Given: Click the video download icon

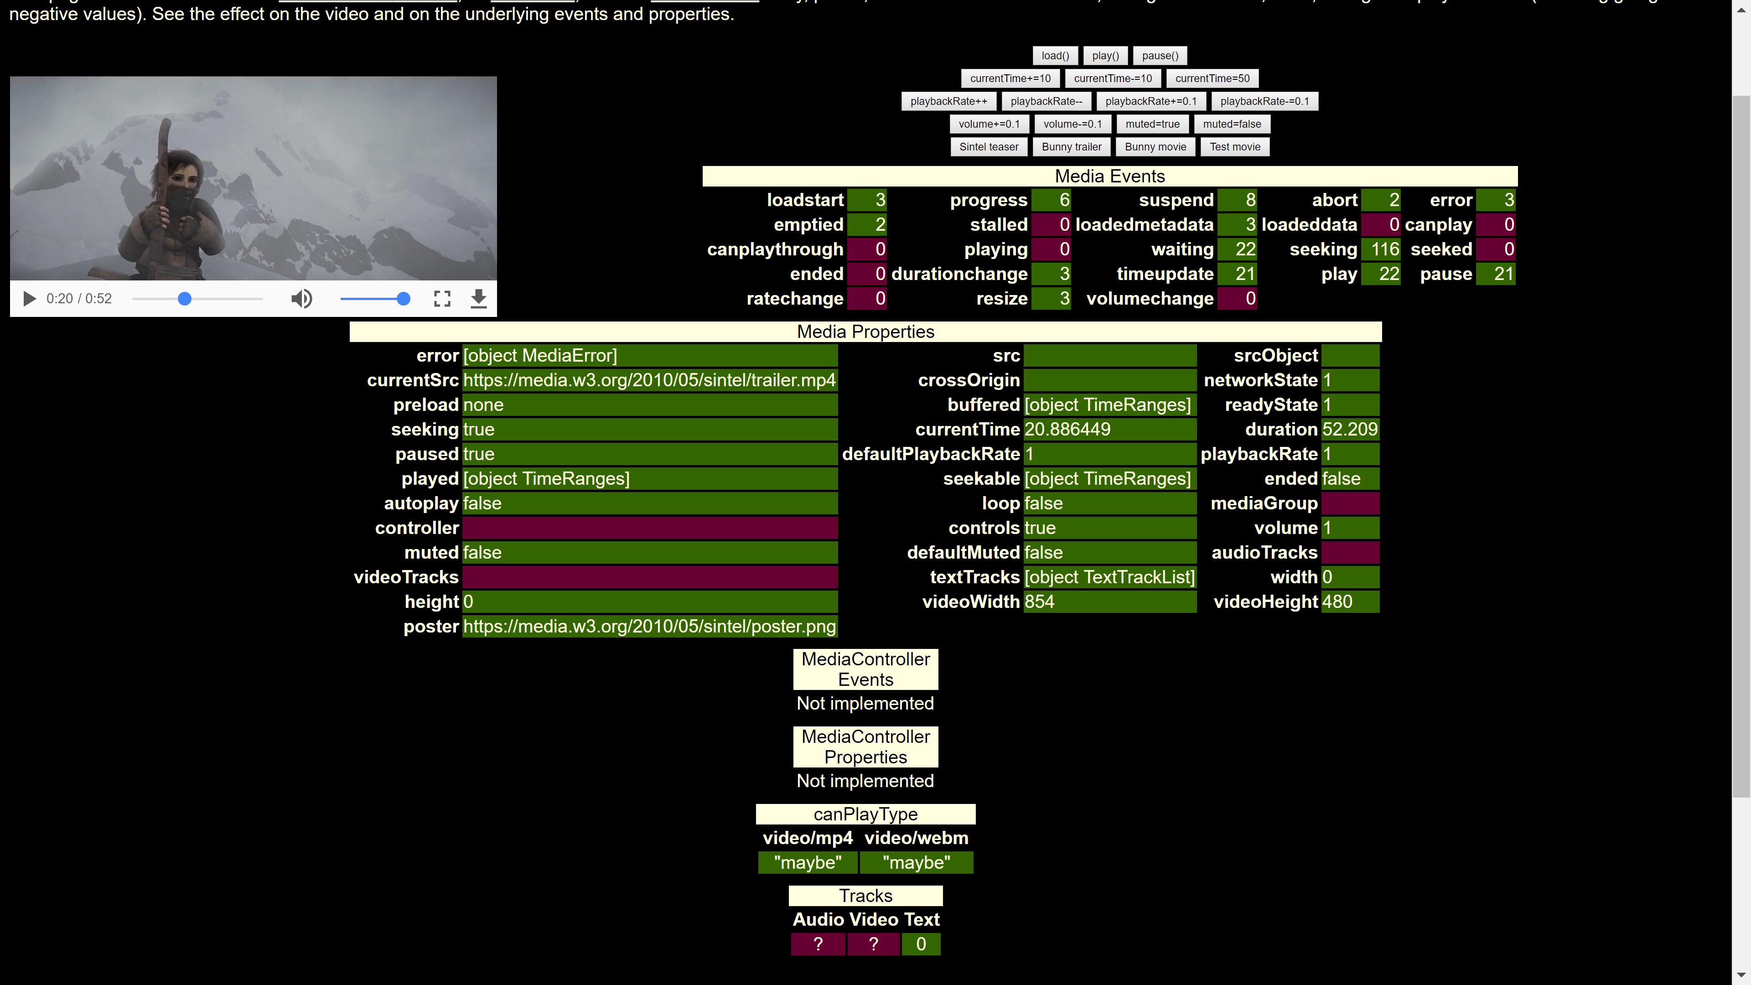Looking at the screenshot, I should tap(478, 298).
